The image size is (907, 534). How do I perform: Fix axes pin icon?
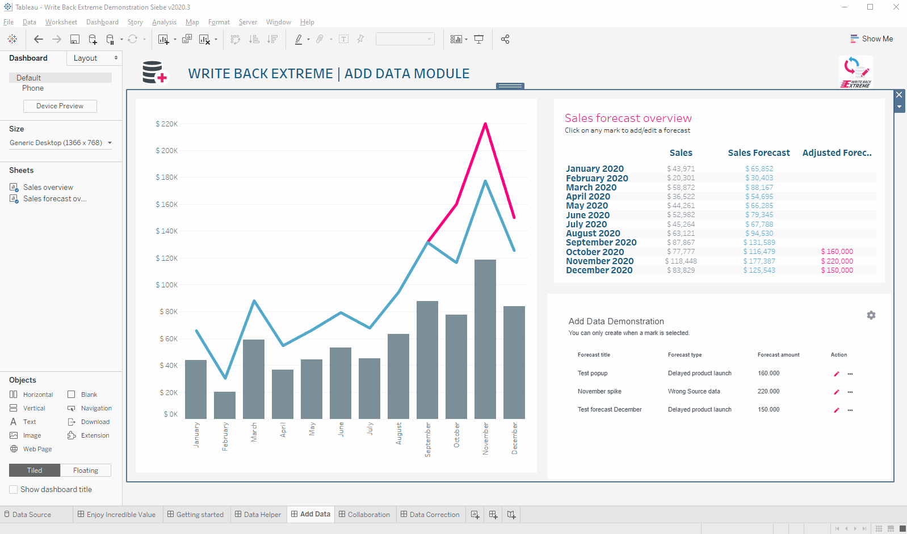360,39
